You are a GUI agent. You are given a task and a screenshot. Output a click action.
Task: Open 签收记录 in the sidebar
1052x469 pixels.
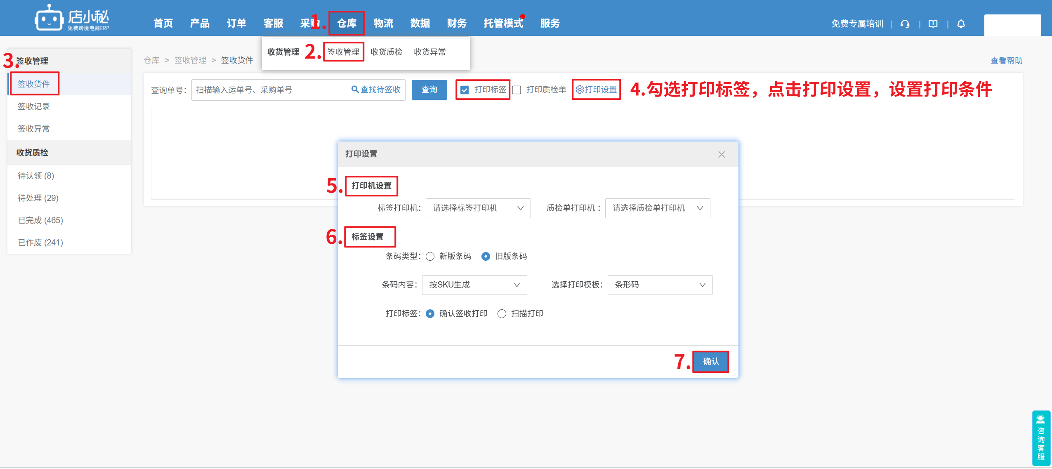pos(34,106)
